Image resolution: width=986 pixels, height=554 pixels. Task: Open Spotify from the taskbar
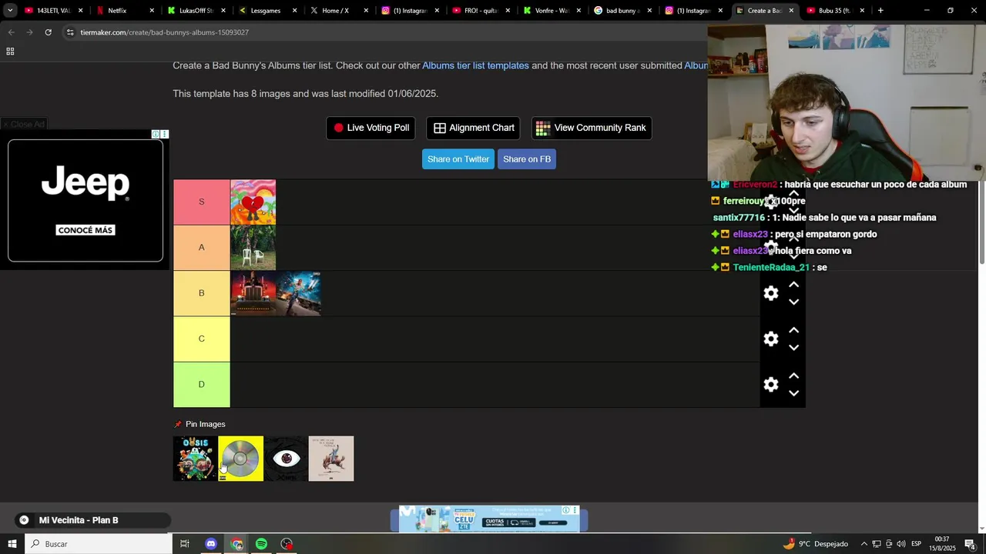pyautogui.click(x=262, y=544)
